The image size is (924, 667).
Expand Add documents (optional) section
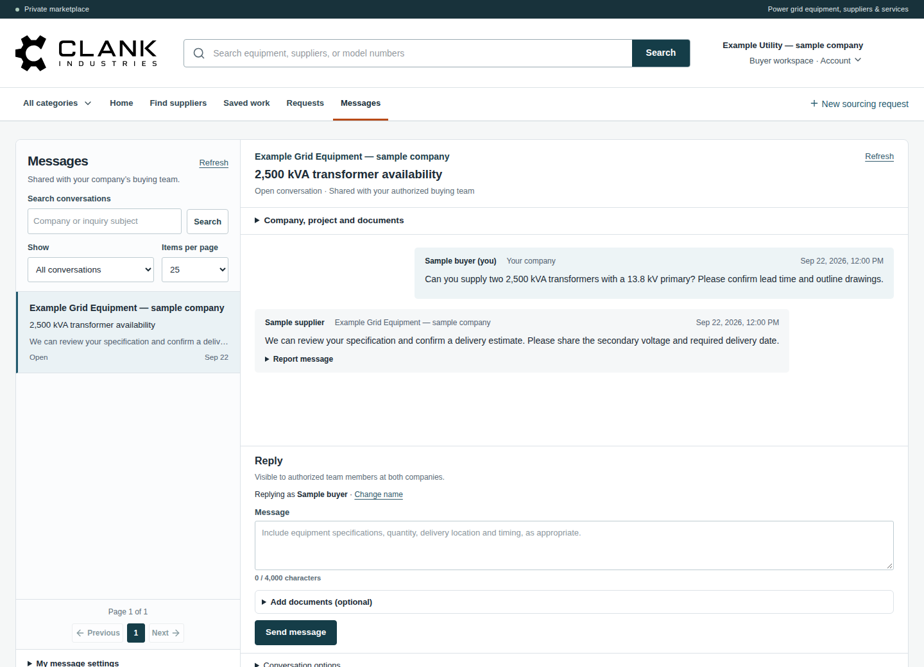[574, 602]
